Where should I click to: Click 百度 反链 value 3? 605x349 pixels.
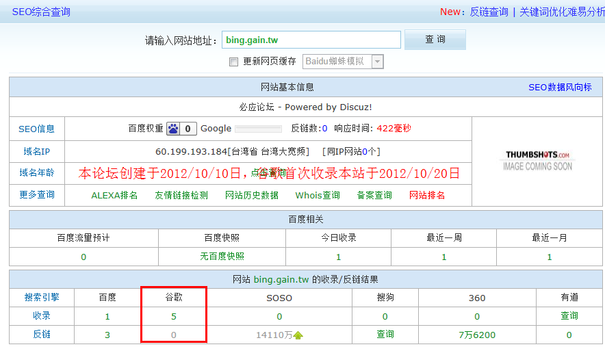point(107,335)
